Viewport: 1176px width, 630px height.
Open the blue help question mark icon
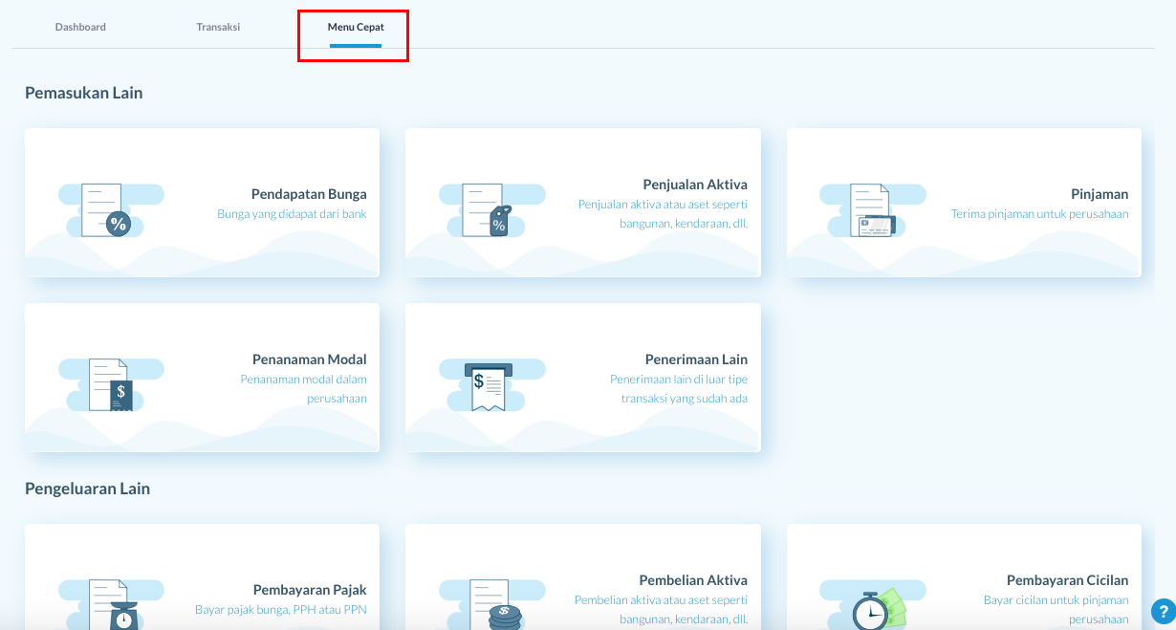[x=1162, y=611]
